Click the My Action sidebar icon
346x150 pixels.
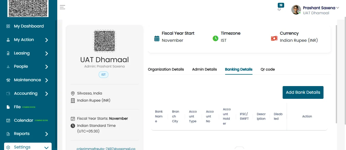point(8,40)
